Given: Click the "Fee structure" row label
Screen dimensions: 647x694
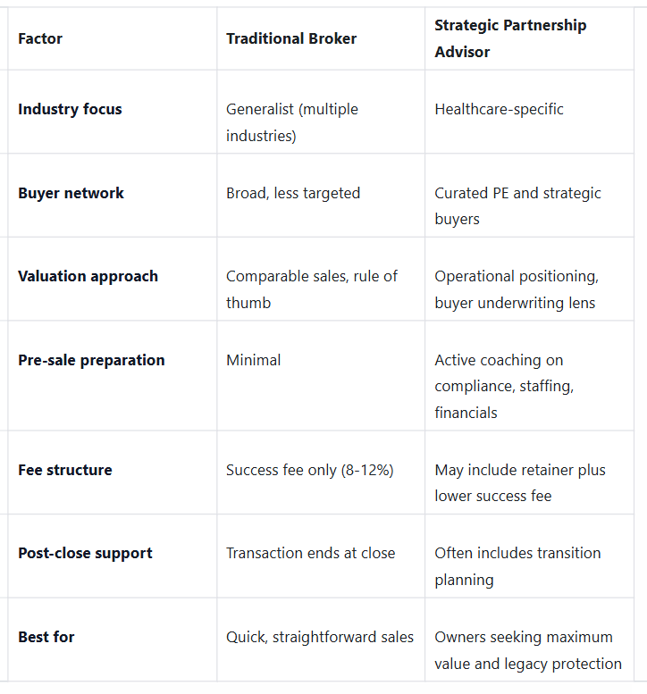Looking at the screenshot, I should [65, 470].
